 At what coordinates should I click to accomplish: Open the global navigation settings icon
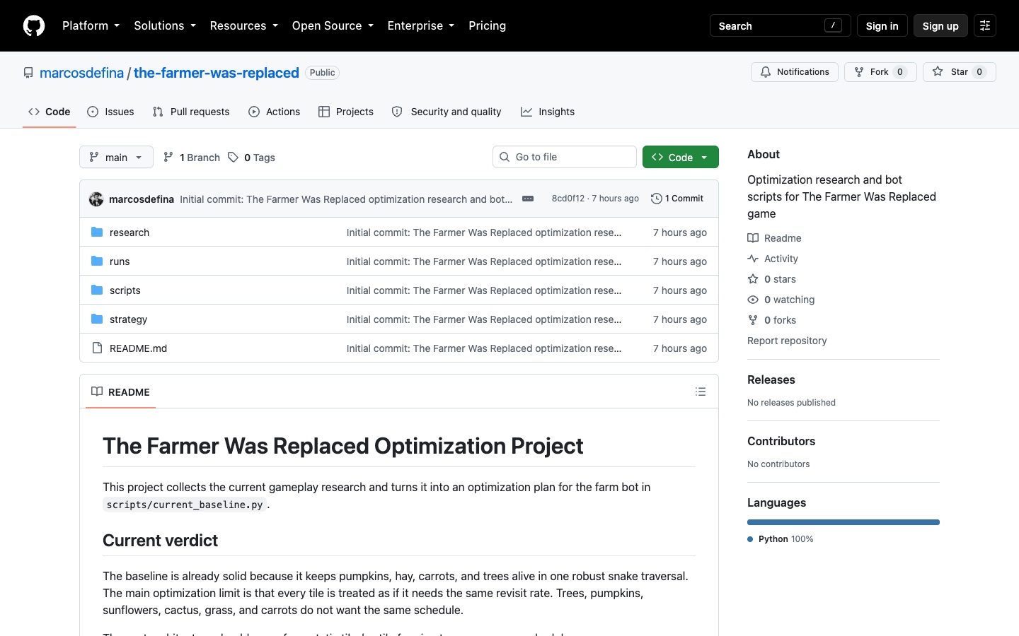(x=985, y=25)
